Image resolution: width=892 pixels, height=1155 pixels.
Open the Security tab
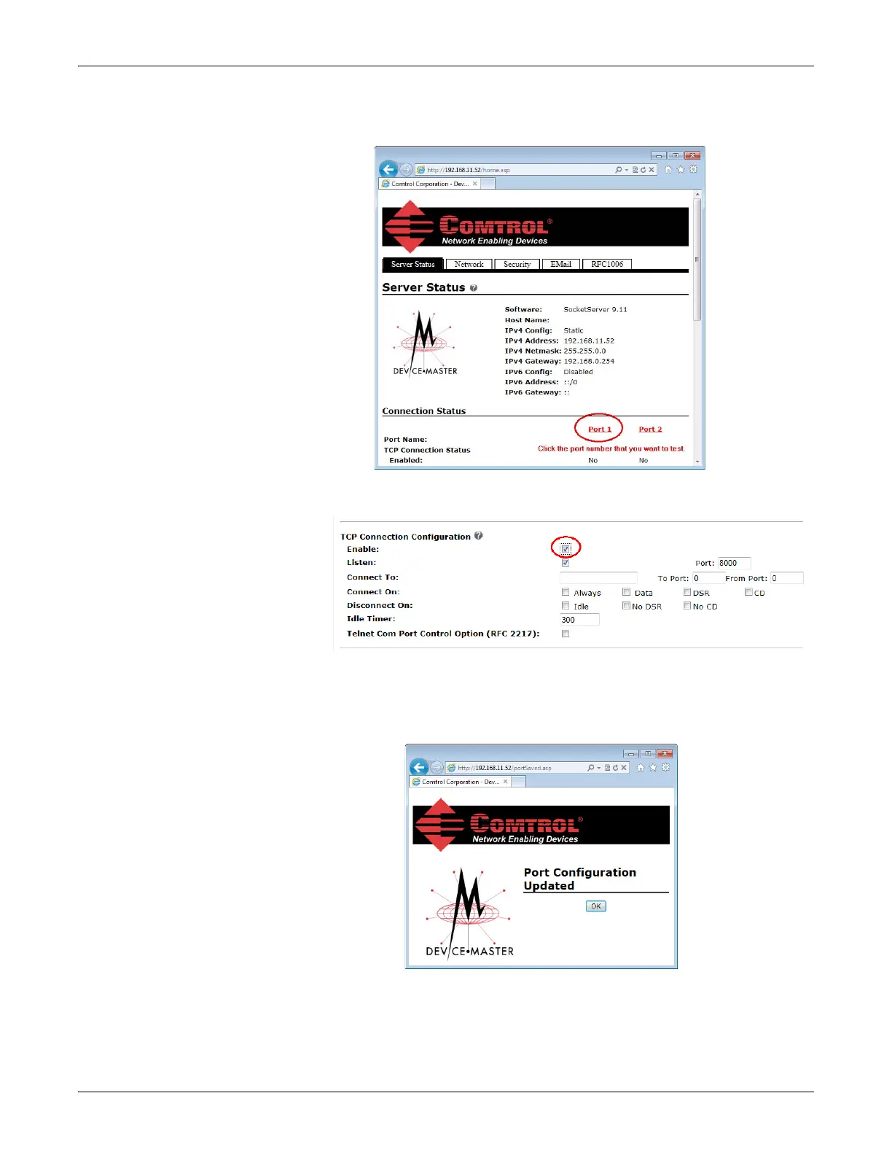pyautogui.click(x=517, y=264)
